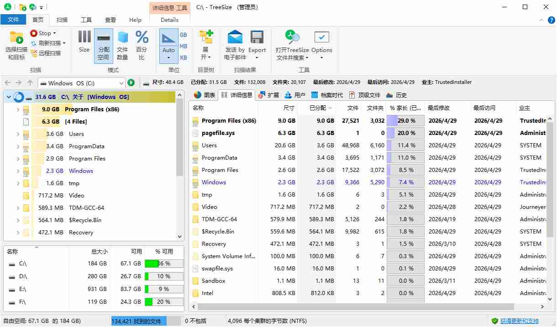This screenshot has height=327, width=557.
Task: Click the C:\ drive free-space percent bar
Action: (163, 264)
